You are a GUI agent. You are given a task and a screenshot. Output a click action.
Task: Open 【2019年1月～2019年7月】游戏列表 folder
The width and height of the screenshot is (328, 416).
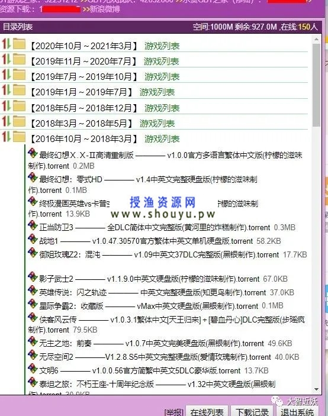[x=102, y=92]
